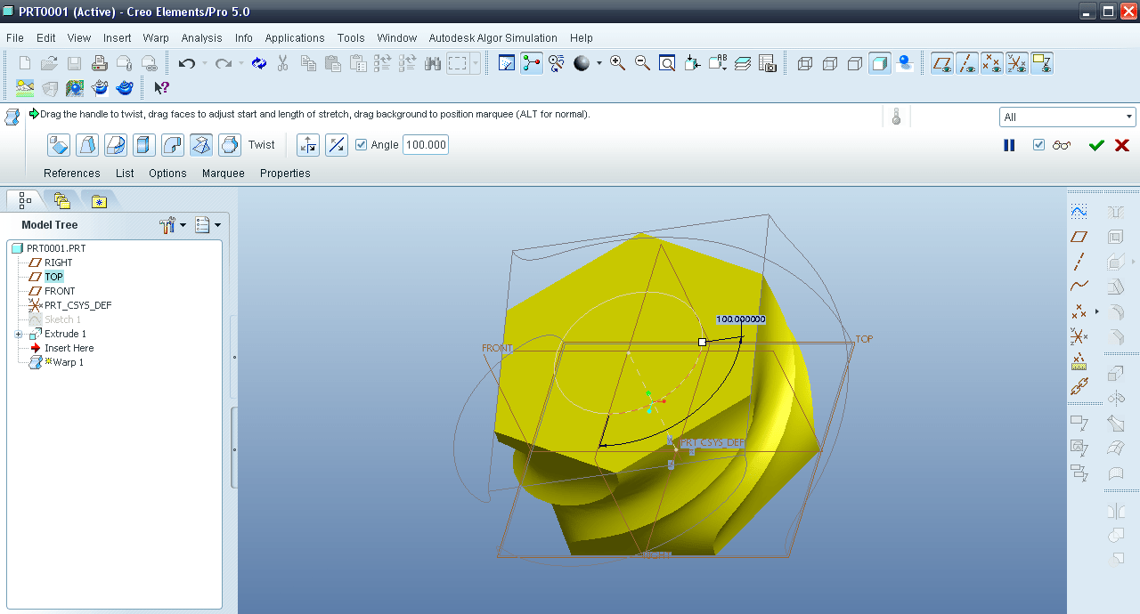
Task: Select the Twist warp tool icon
Action: click(201, 145)
